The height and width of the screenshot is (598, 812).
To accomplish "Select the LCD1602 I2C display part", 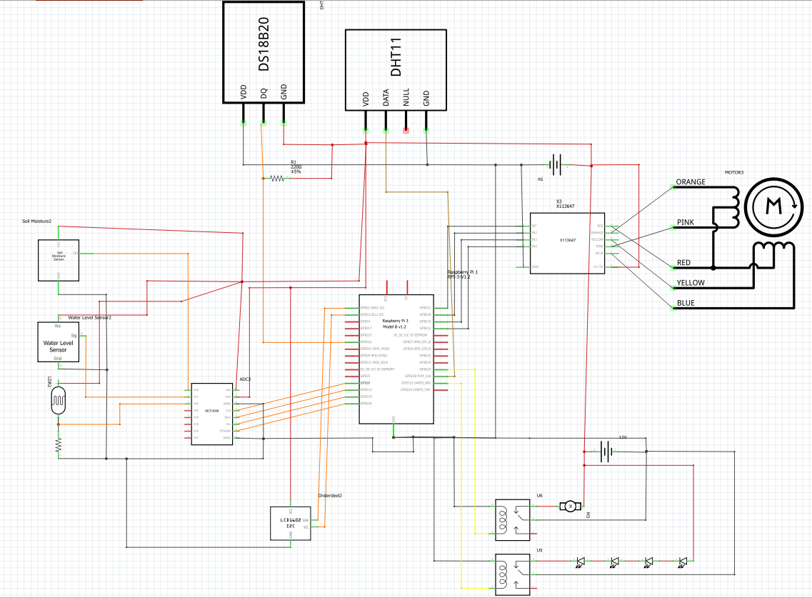I will coord(291,524).
